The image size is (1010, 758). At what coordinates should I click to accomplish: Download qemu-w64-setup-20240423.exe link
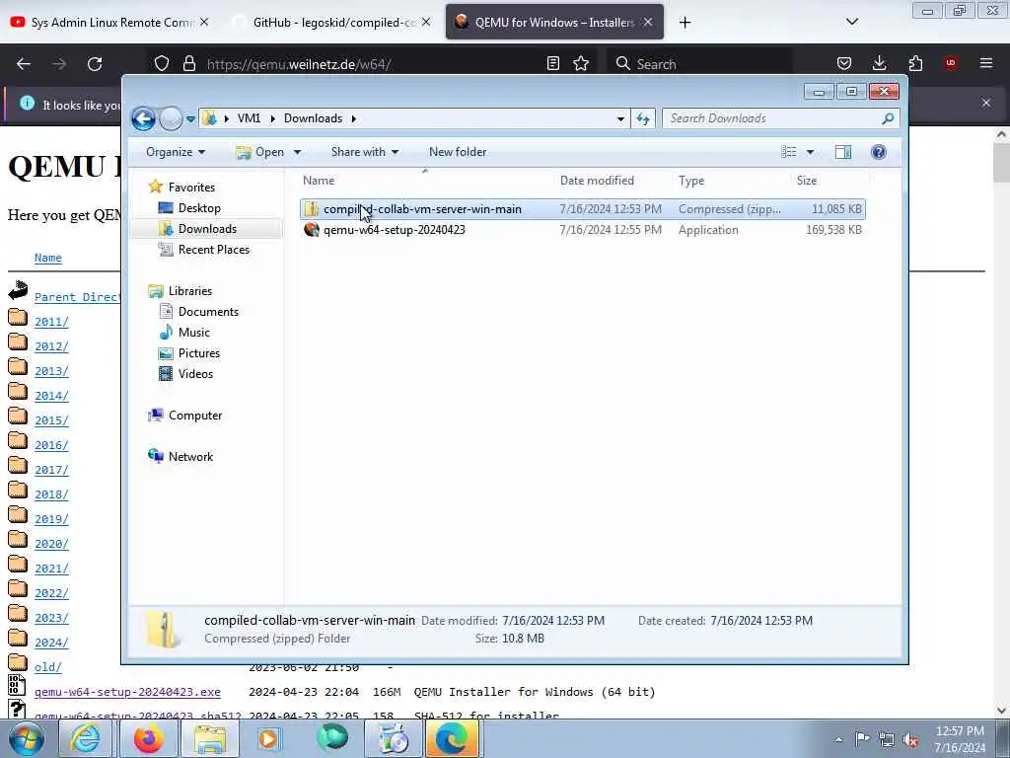(127, 692)
